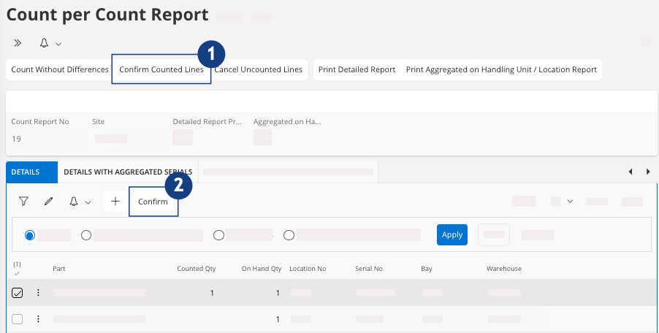Switch to Details With Aggregated Serials tab
Screen dimensions: 659x333
click(128, 172)
